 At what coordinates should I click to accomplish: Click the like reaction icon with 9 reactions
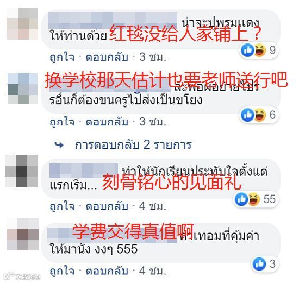[247, 51]
